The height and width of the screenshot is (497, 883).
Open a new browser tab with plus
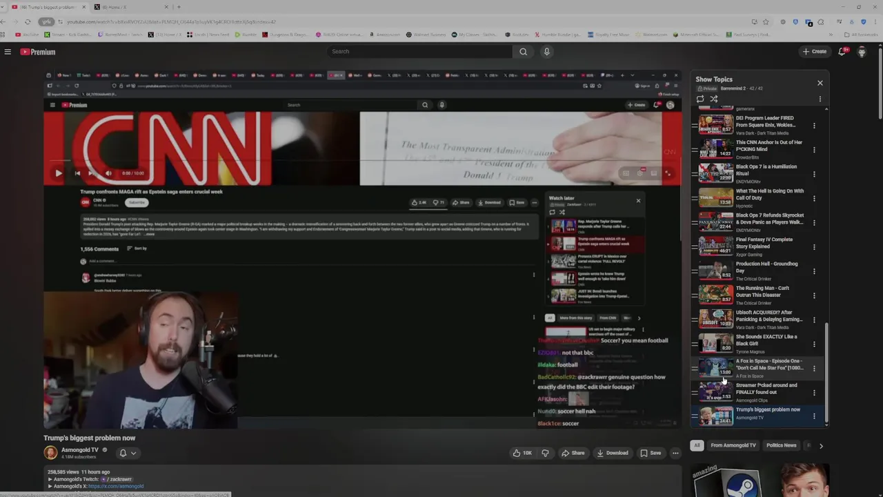coord(179,7)
